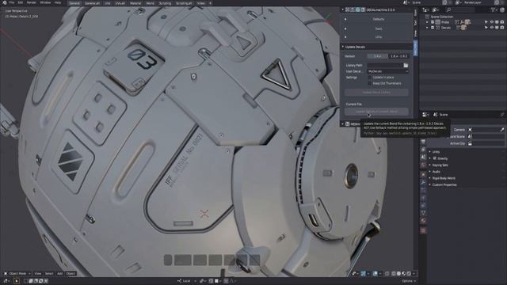The height and width of the screenshot is (285, 507).
Task: Open the Material properties tab icon
Action: tap(424, 222)
